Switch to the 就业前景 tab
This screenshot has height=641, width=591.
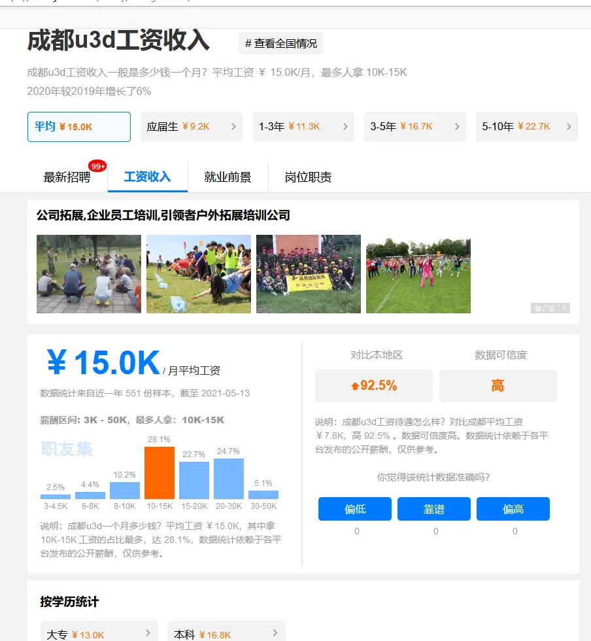(x=228, y=177)
